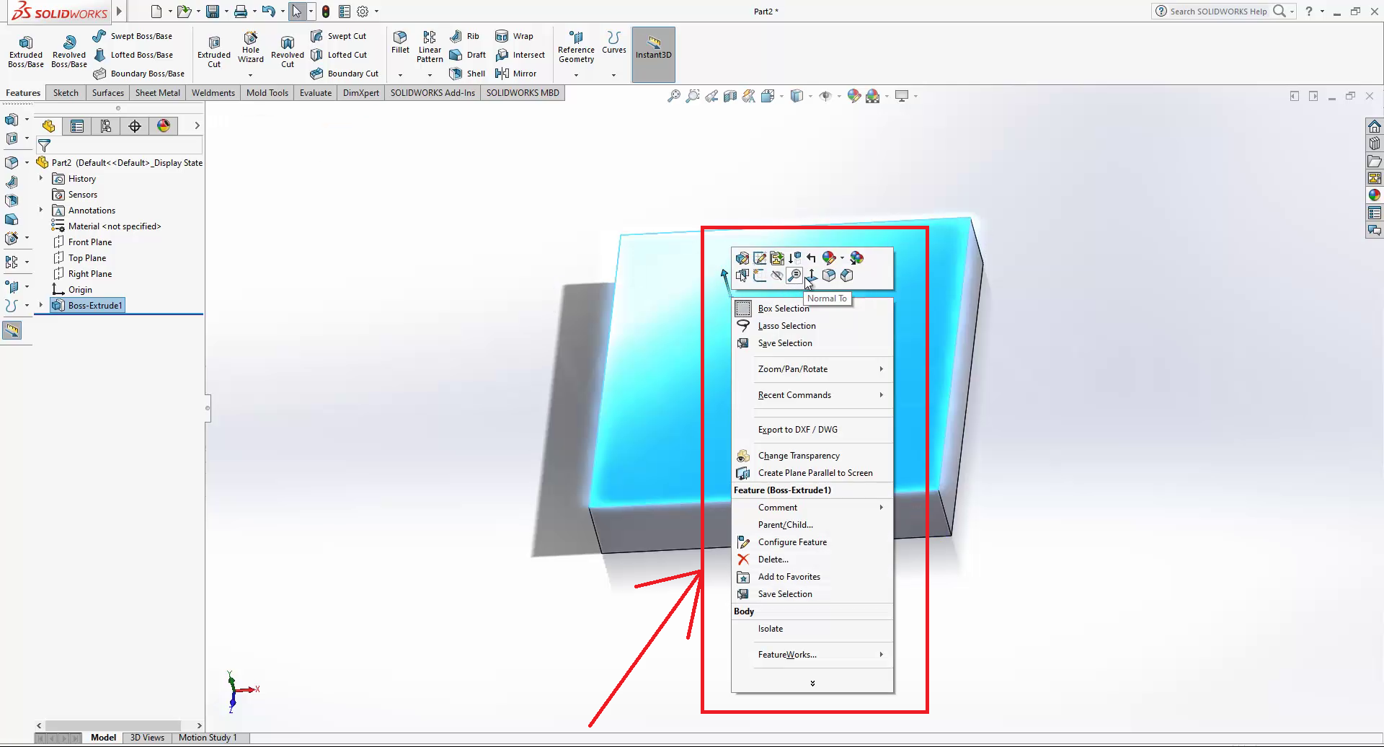Expand the Boss-Extrude1 tree node
Screen dimensions: 1384x747
tap(41, 306)
